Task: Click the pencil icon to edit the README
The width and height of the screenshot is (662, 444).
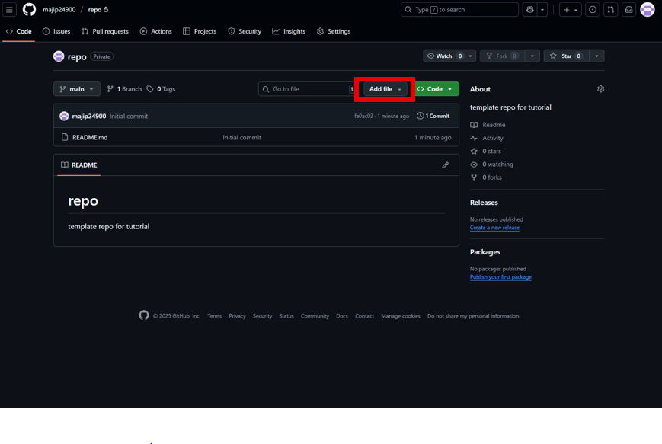Action: click(445, 165)
